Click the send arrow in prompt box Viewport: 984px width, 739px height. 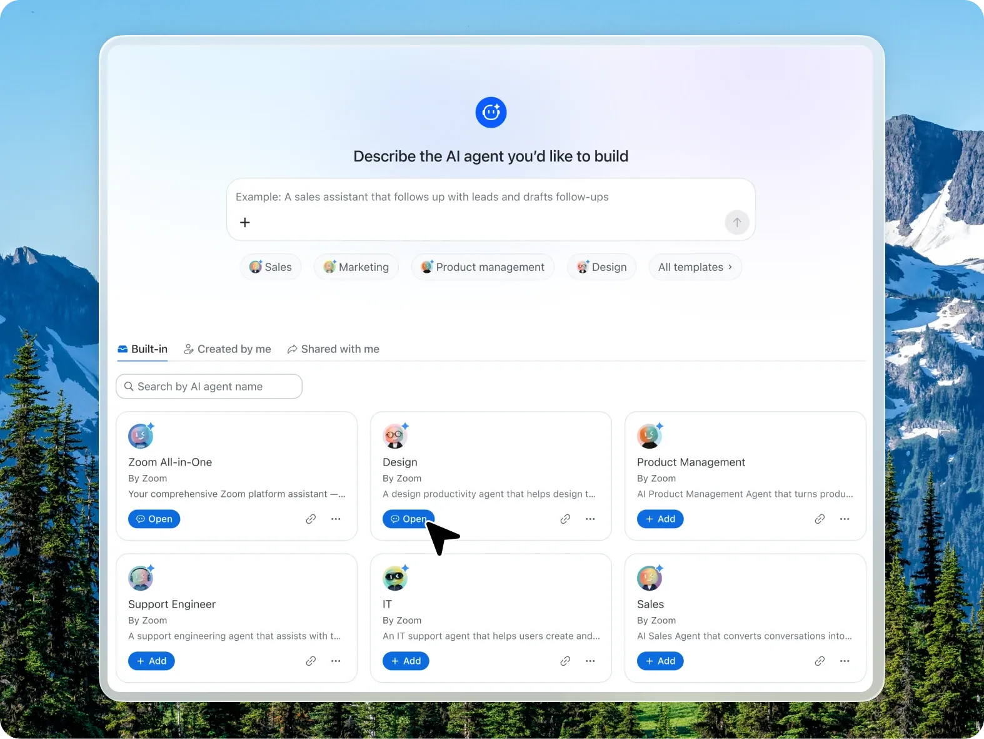737,223
